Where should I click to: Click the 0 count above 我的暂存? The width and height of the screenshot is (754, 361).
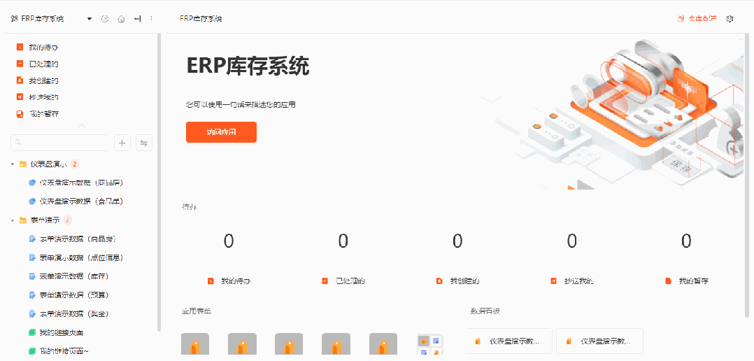687,241
